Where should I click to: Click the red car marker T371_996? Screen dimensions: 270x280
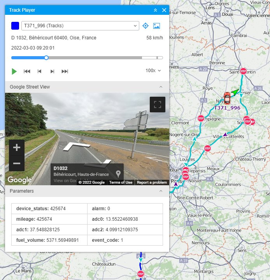coord(227,98)
